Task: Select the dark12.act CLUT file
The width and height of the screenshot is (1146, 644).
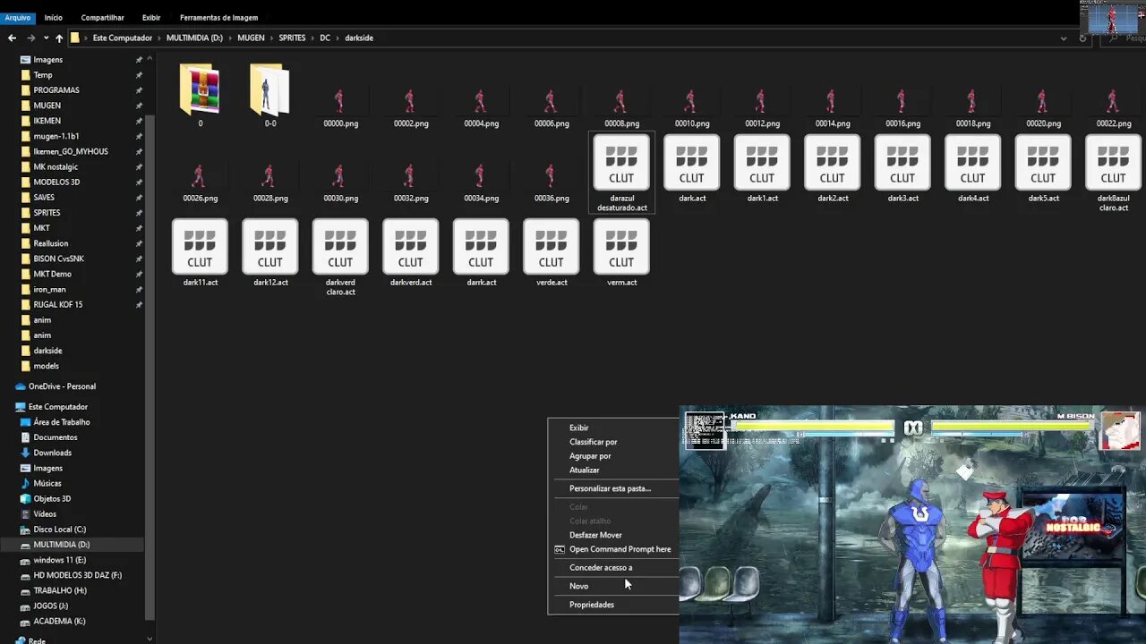Action: click(x=270, y=252)
